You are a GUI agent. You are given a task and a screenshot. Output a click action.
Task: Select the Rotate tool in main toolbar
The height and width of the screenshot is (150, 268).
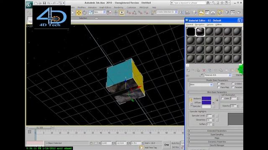[x=85, y=12]
